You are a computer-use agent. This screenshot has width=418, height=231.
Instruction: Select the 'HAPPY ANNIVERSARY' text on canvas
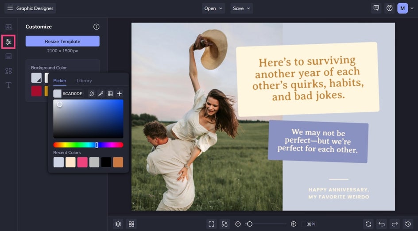(x=339, y=193)
